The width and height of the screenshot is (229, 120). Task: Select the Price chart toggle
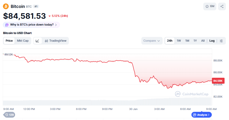pyautogui.click(x=9, y=41)
